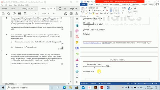This screenshot has height=90, width=160.
Task: Open the Protect shield tool
Action: tap(77, 65)
